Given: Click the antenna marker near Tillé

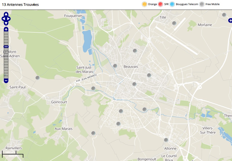Looking at the screenshot, I should click(174, 23).
